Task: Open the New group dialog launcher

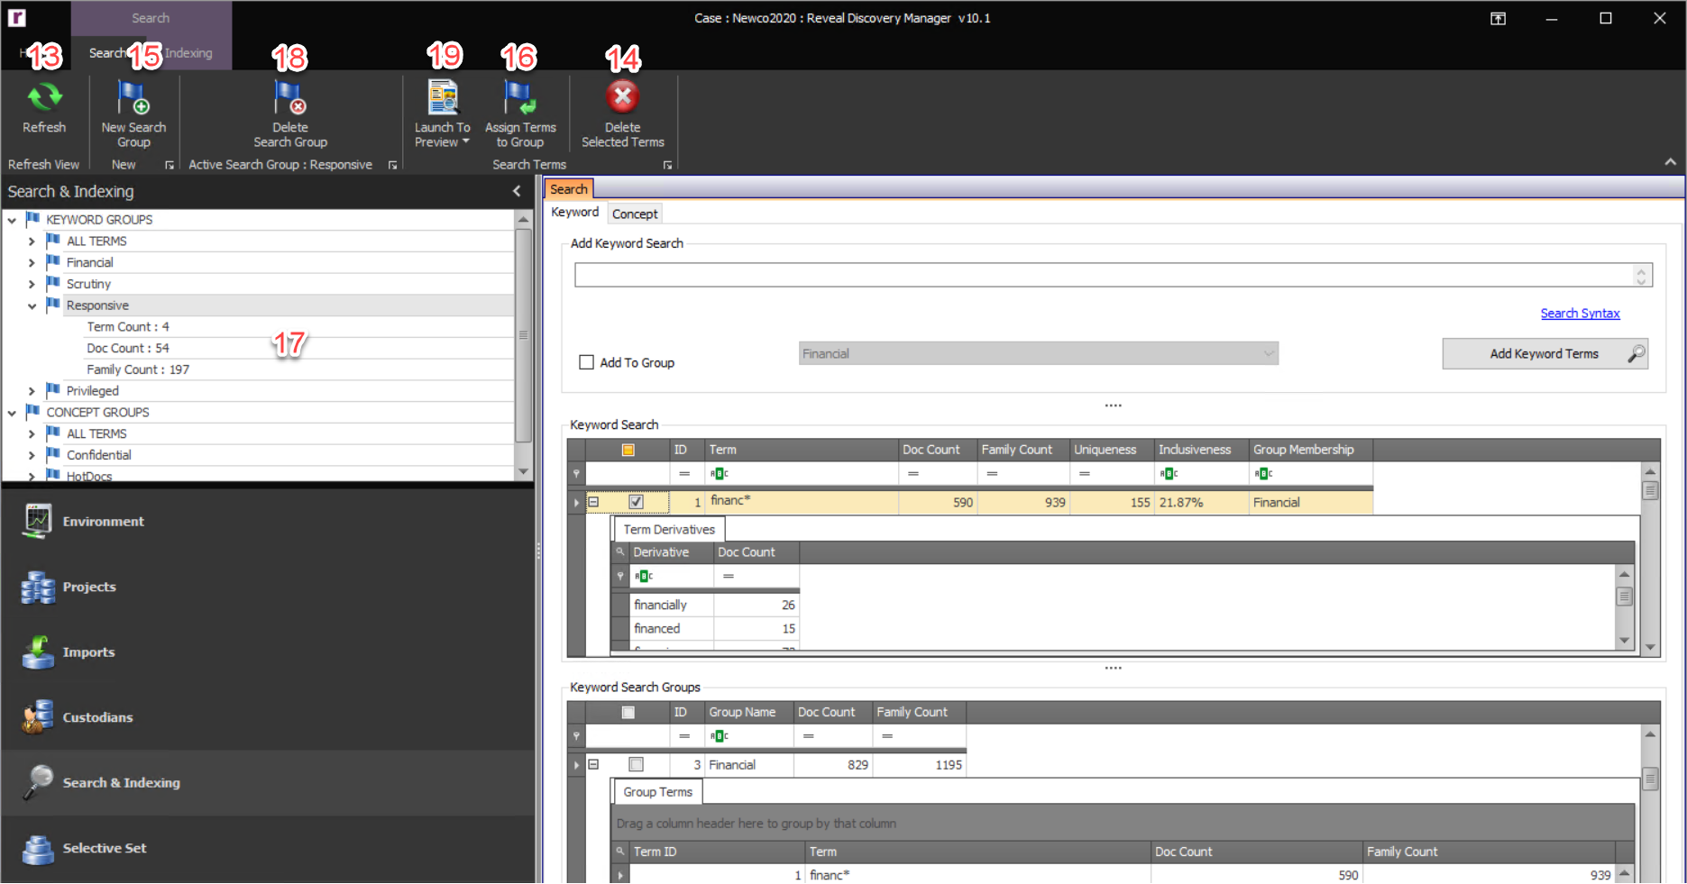Action: (169, 165)
